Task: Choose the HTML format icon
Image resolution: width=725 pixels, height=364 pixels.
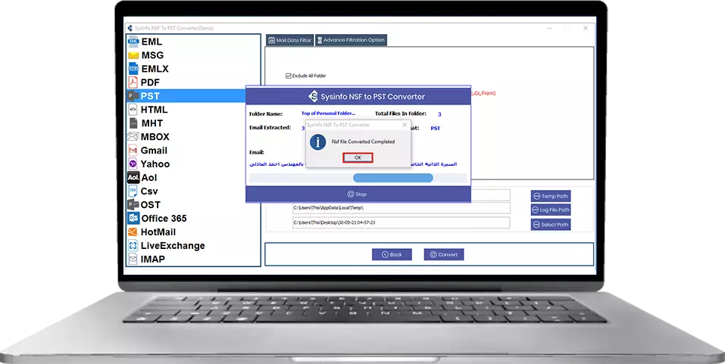Action: [x=133, y=110]
